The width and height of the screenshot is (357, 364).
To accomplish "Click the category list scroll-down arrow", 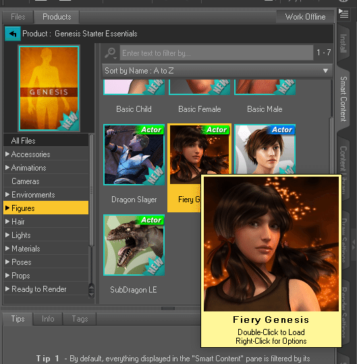I will 91,295.
